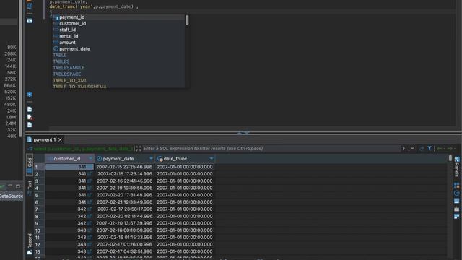Open the SQL terminal icon in editor sidebar
This screenshot has width=462, height=260.
point(30,21)
